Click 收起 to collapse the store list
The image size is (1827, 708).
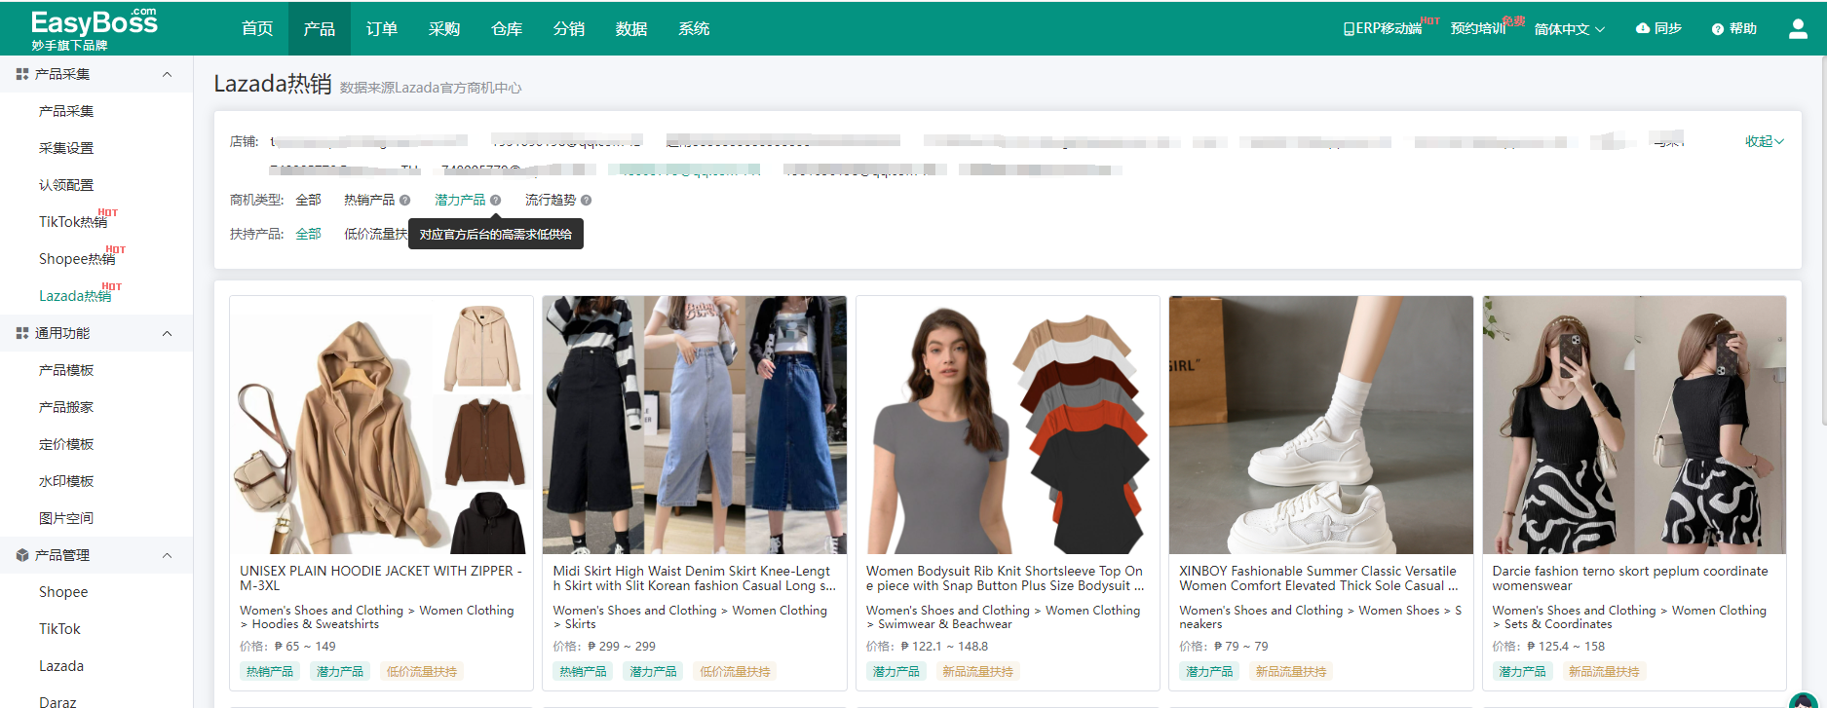(1764, 142)
